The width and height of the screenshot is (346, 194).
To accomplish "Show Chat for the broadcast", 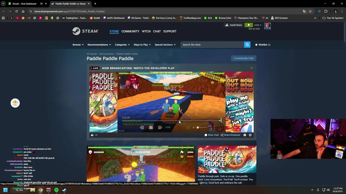I will (212, 135).
